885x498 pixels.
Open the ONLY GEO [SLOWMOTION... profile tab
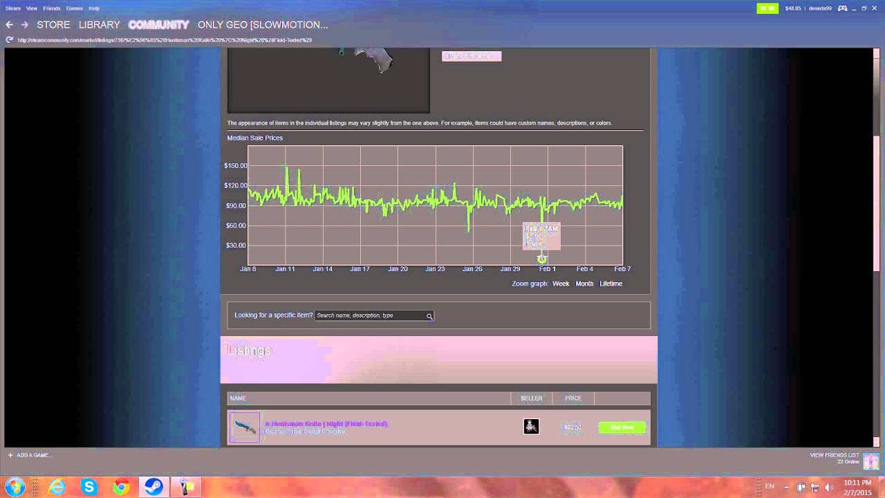point(263,25)
